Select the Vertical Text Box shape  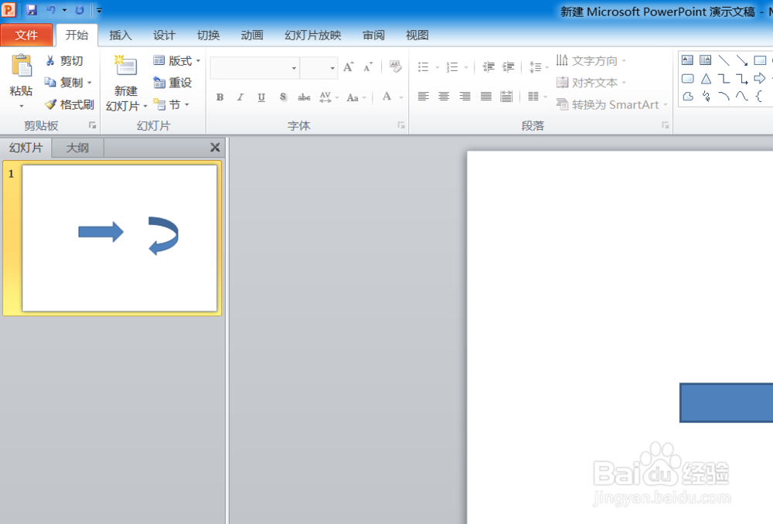coord(706,60)
